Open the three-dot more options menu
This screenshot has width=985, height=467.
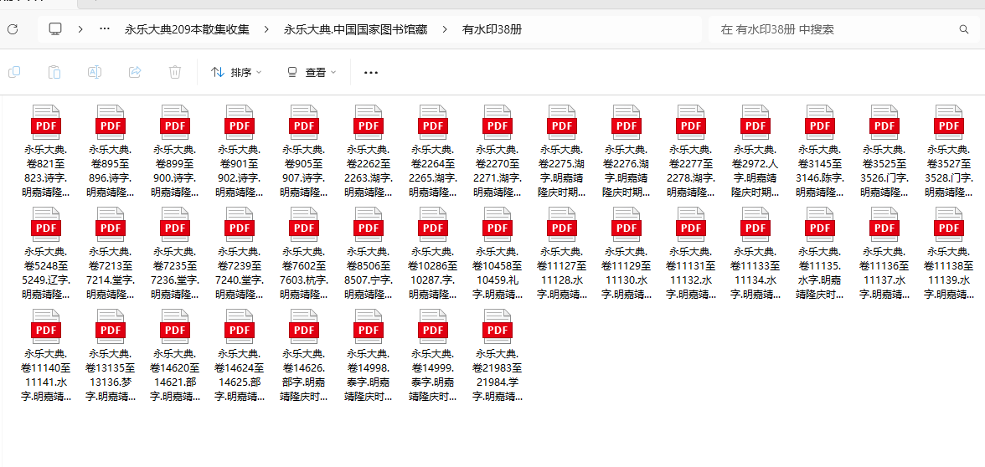[371, 73]
